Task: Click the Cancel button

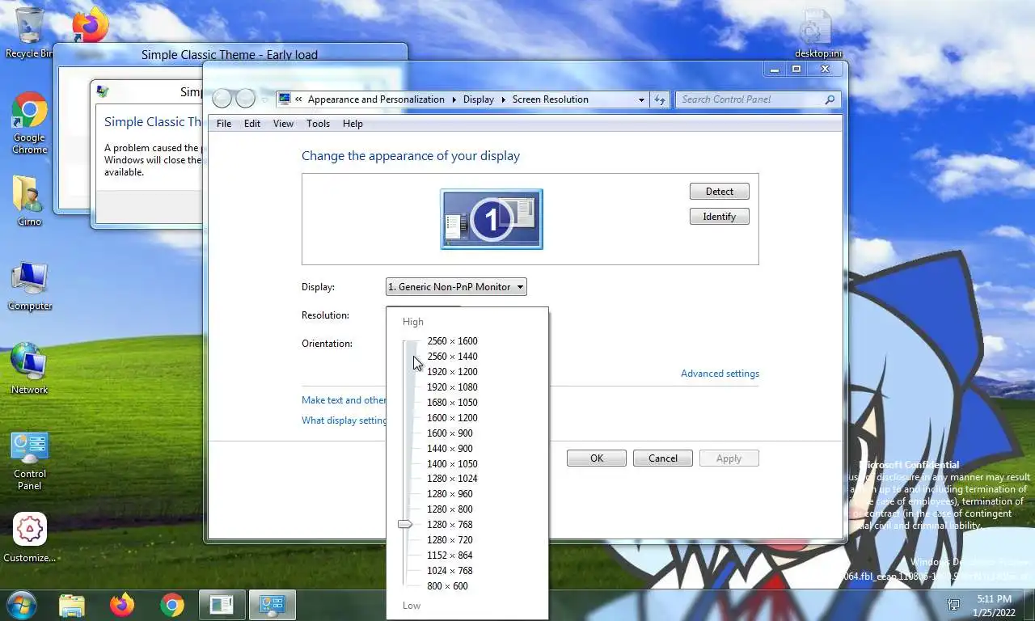Action: click(x=663, y=458)
